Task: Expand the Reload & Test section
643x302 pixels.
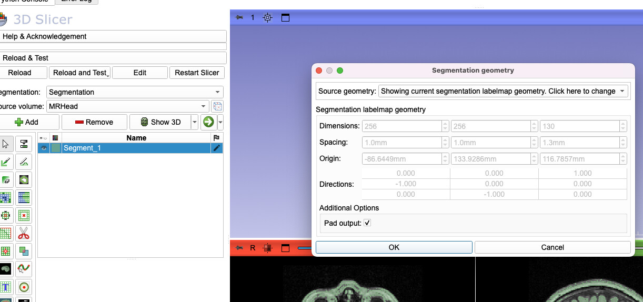Action: tap(113, 58)
